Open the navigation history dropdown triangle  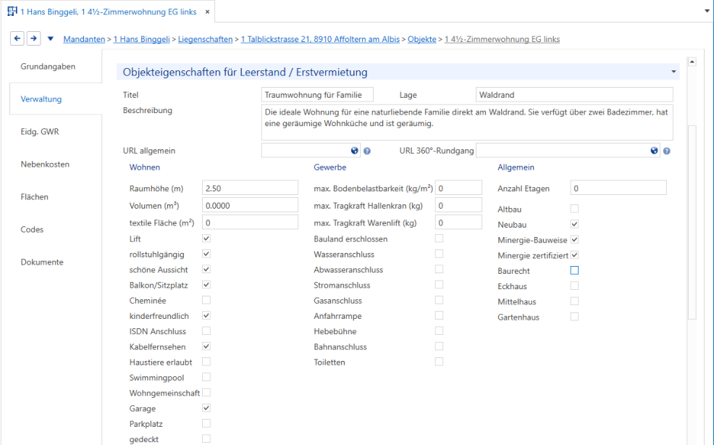tap(51, 38)
